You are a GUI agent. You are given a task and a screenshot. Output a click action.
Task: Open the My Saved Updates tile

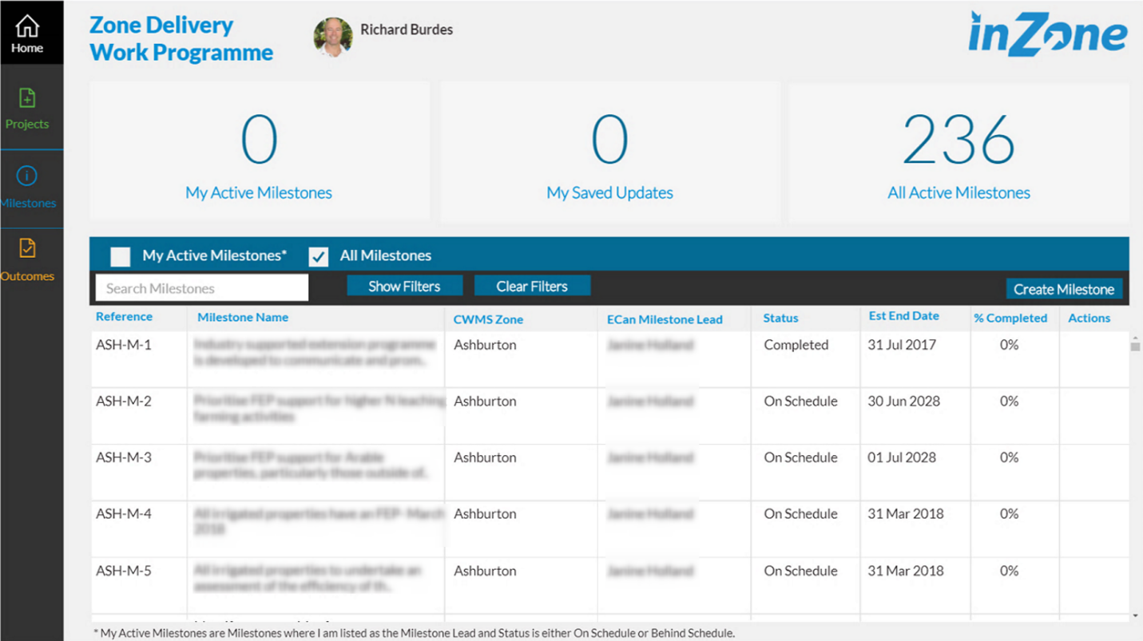coord(609,152)
